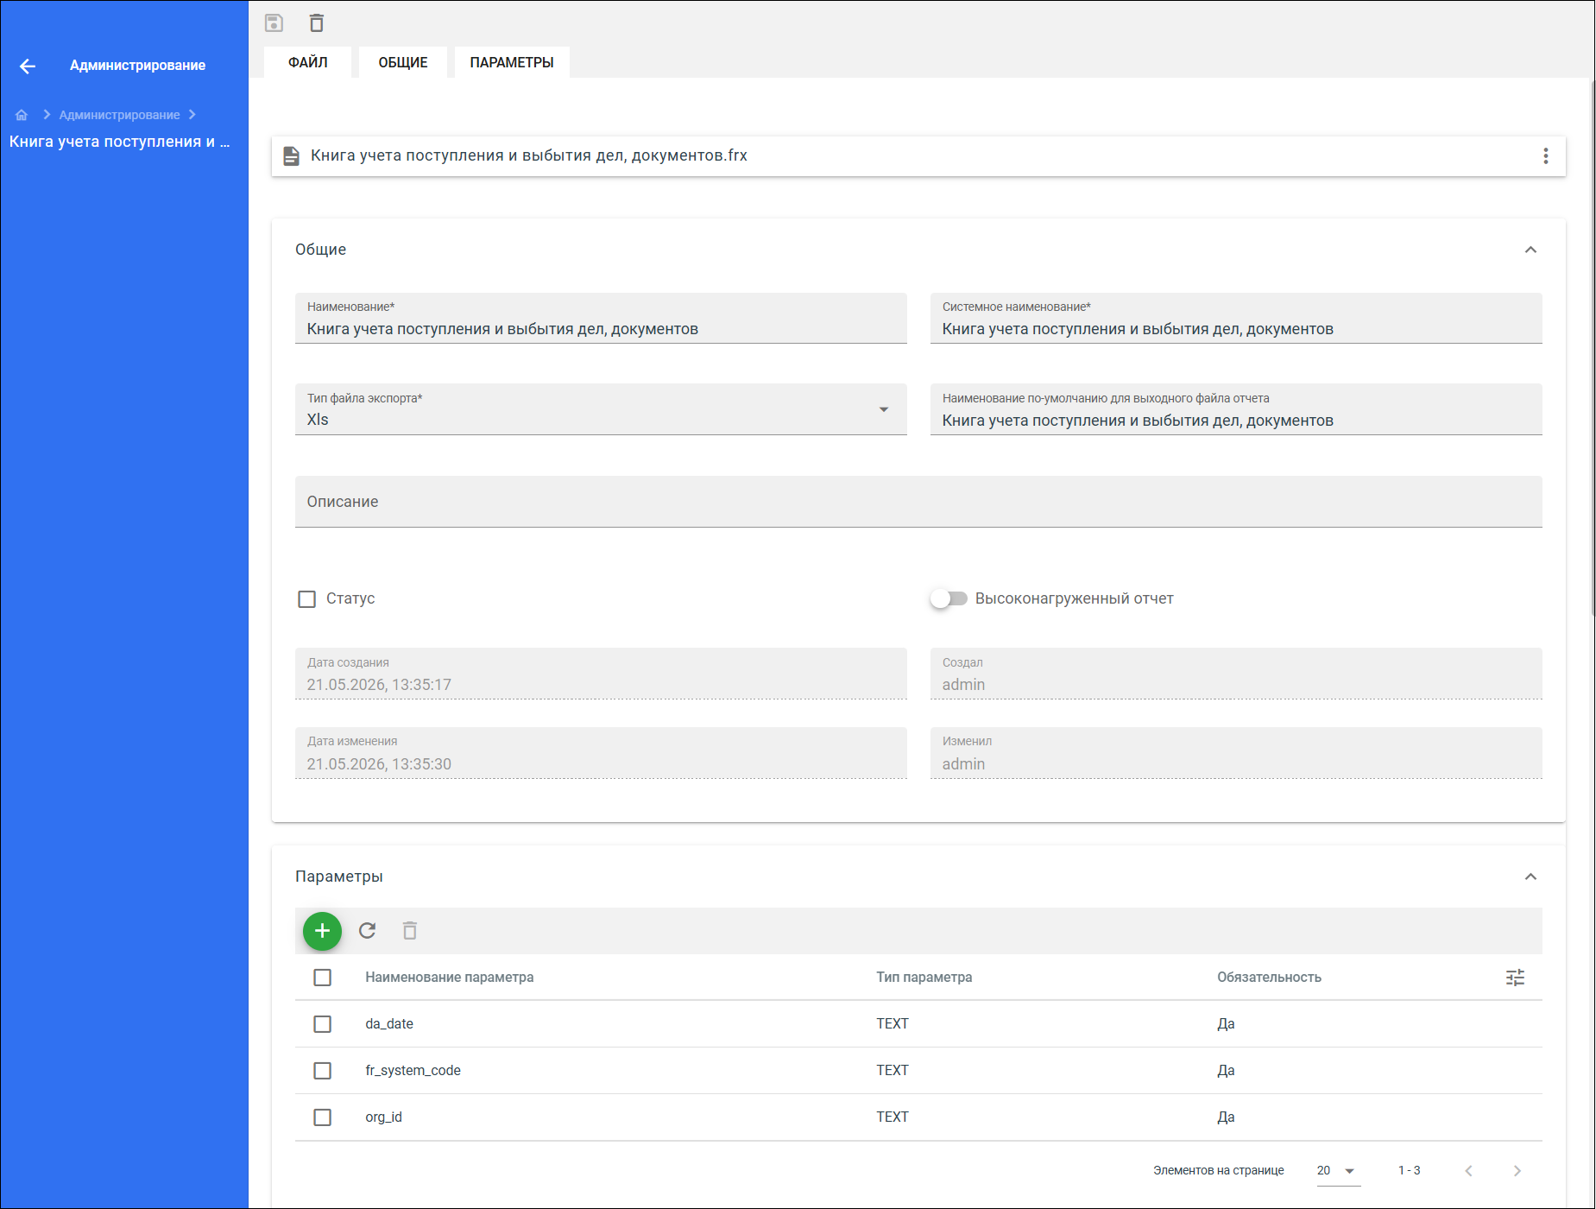Image resolution: width=1596 pixels, height=1209 pixels.
Task: Click the Наименование input field
Action: click(x=601, y=318)
